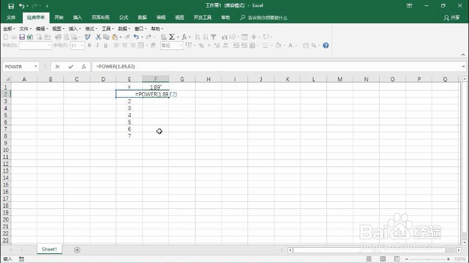The height and width of the screenshot is (263, 469).
Task: Click the Sort Z to A icon
Action: coord(205,37)
